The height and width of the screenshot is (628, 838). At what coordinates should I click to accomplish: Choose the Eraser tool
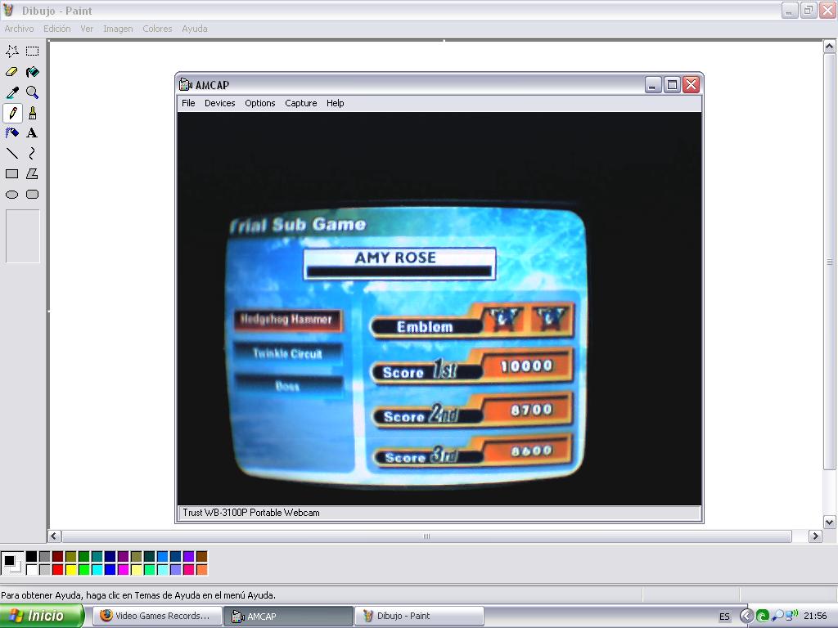click(x=12, y=72)
